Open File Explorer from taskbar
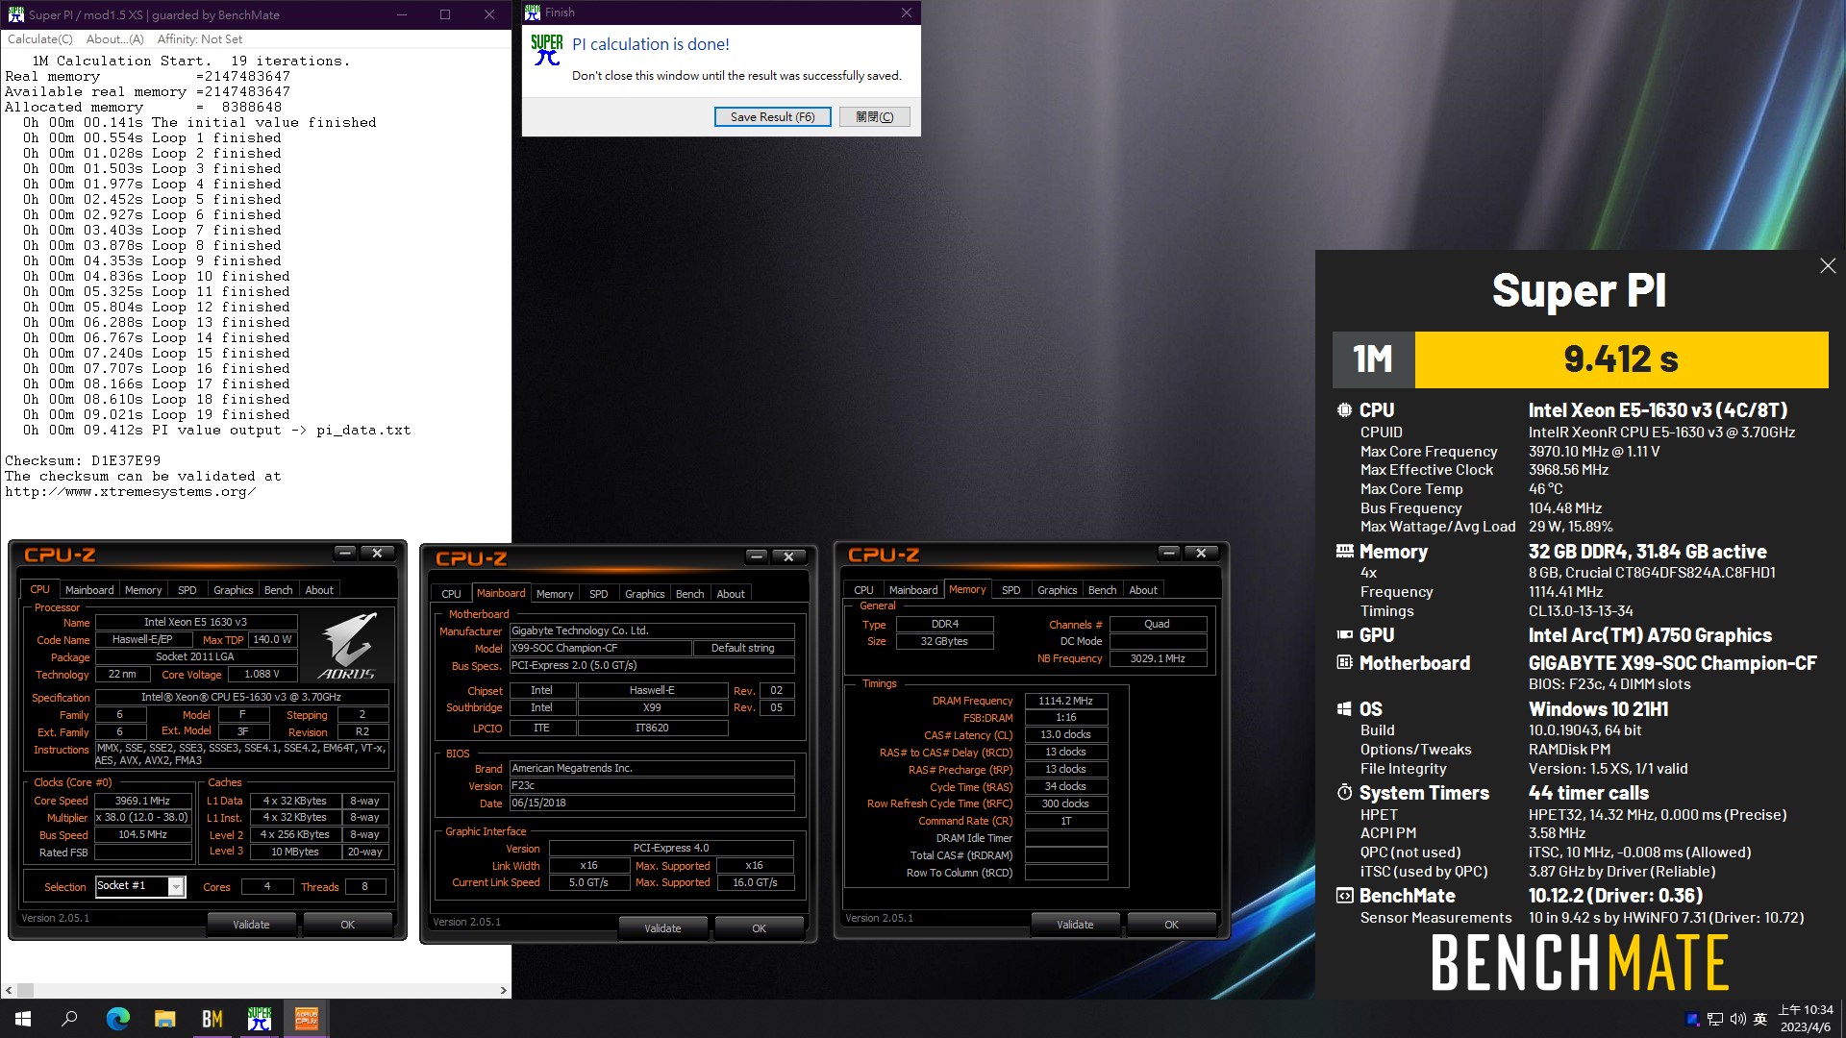This screenshot has width=1846, height=1038. pos(164,1019)
